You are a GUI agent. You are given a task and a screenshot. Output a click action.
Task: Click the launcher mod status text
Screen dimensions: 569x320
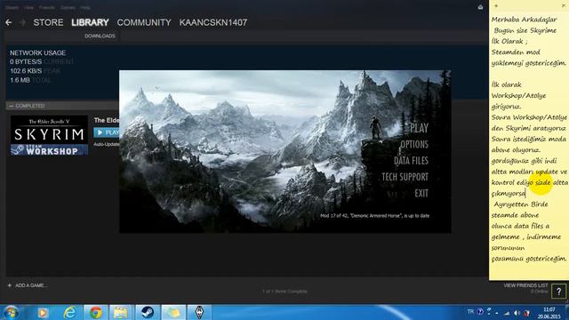[374, 216]
